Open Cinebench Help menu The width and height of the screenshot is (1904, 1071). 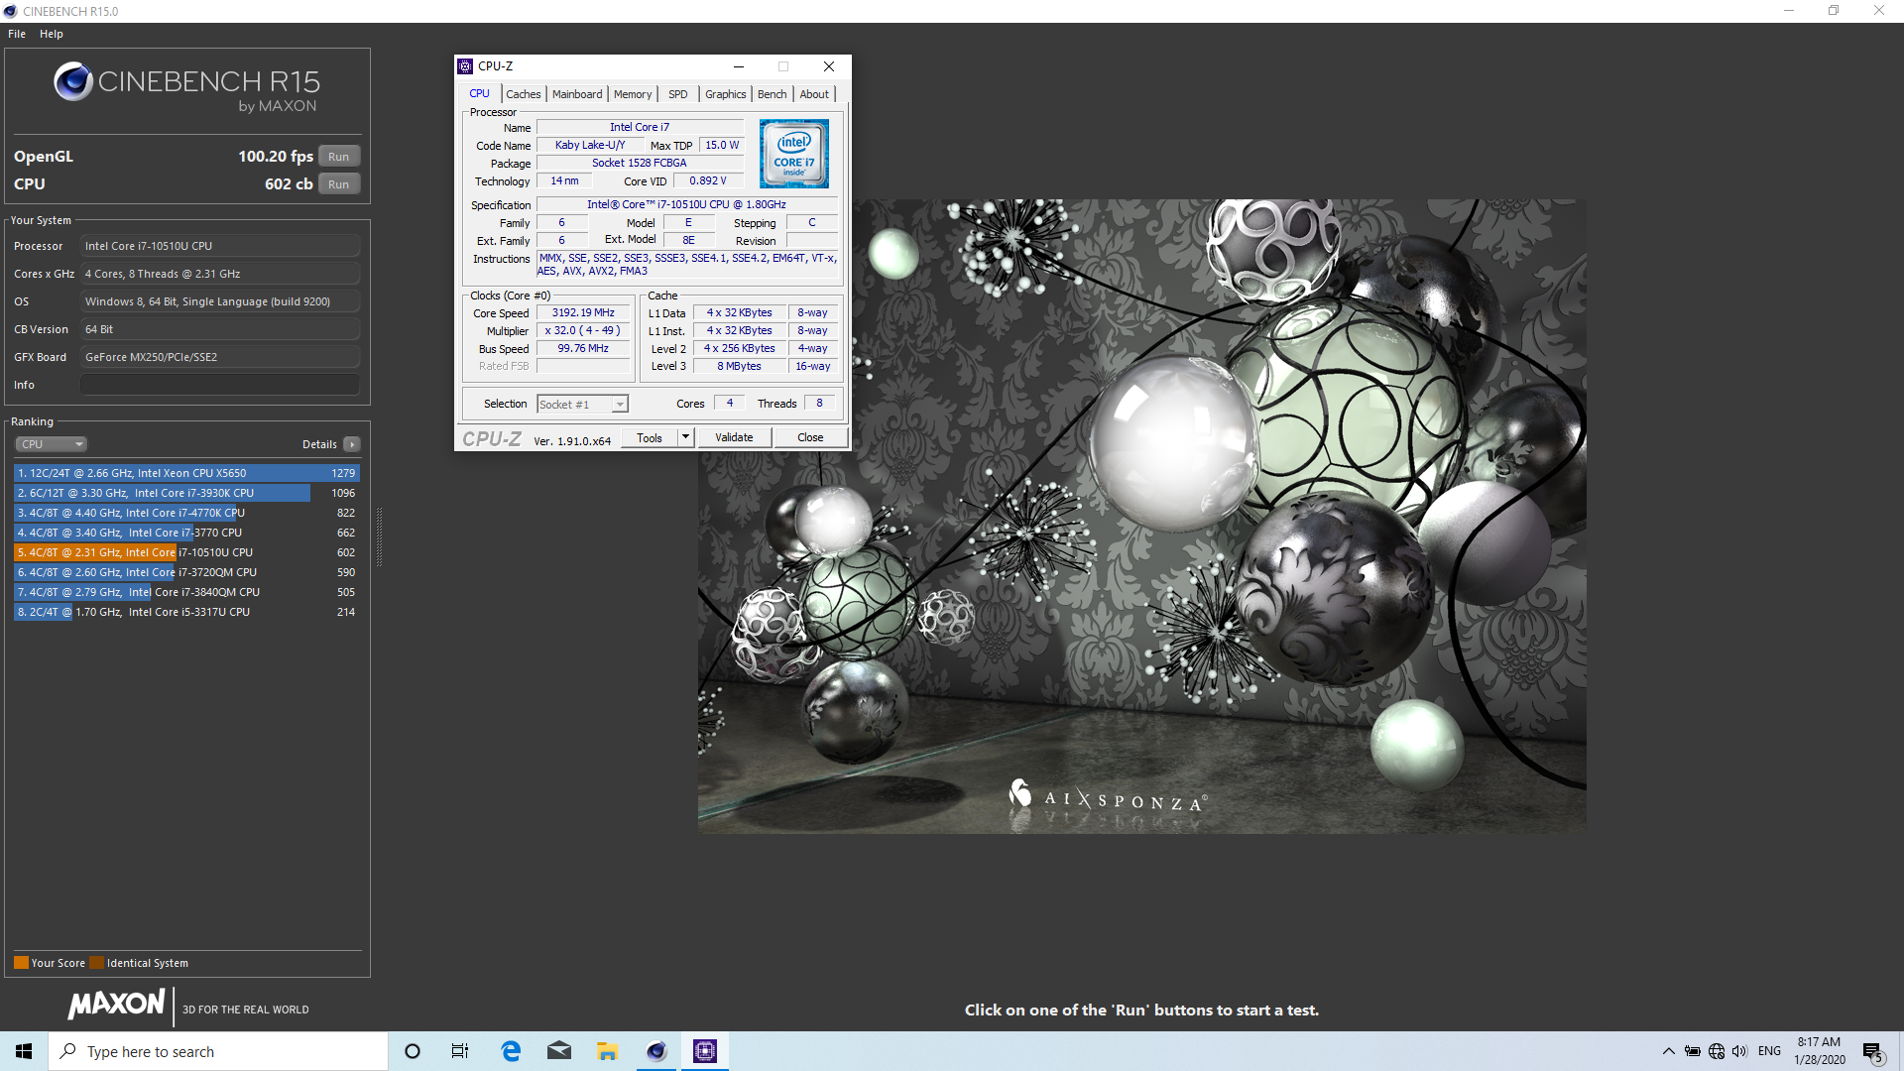point(52,34)
